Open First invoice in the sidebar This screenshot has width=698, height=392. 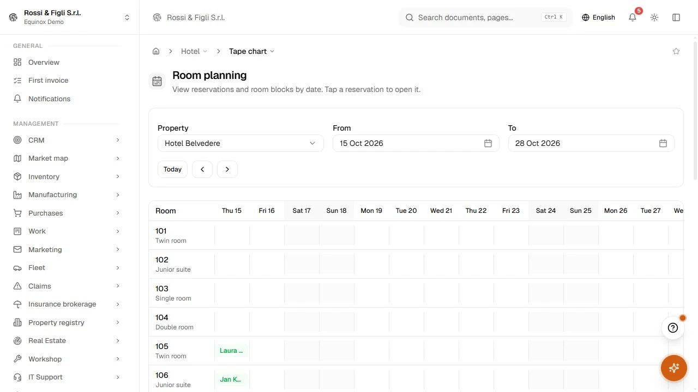(x=67, y=80)
